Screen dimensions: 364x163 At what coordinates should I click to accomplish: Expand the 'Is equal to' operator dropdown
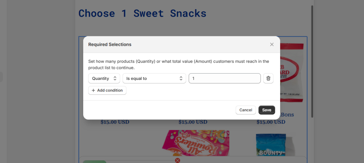tap(154, 78)
